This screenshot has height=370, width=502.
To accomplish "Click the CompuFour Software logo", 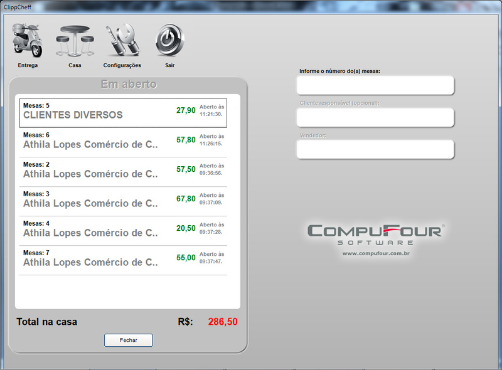I will (x=376, y=233).
